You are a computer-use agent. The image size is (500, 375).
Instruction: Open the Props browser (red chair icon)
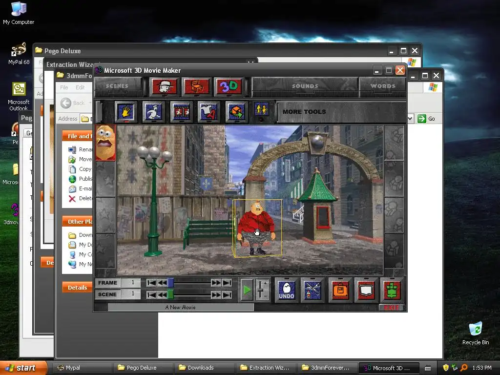197,86
